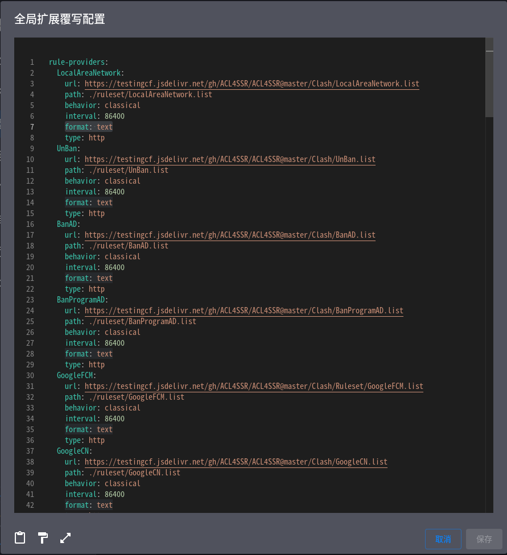
Task: Place cursor on the GoogleFCM: key
Action: [x=76, y=375]
